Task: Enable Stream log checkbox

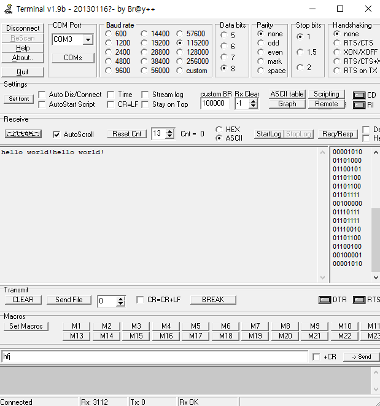Action: [x=145, y=95]
